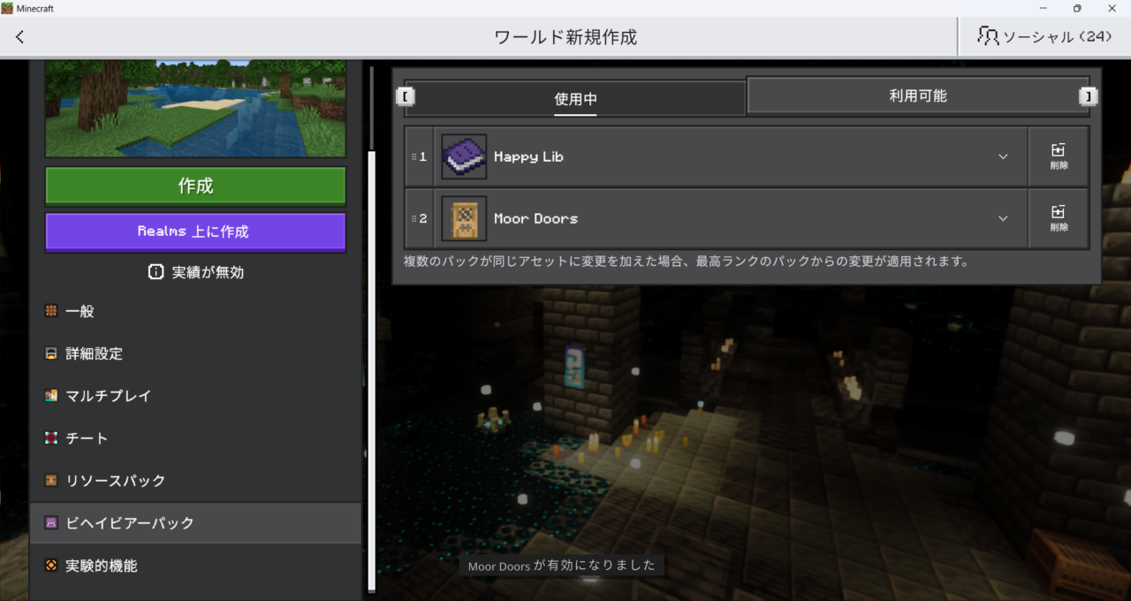Switch to the 利用可能 tab
This screenshot has height=601, width=1131.
[x=918, y=95]
